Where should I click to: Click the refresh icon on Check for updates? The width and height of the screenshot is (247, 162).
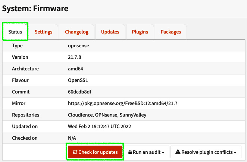[x=75, y=152]
